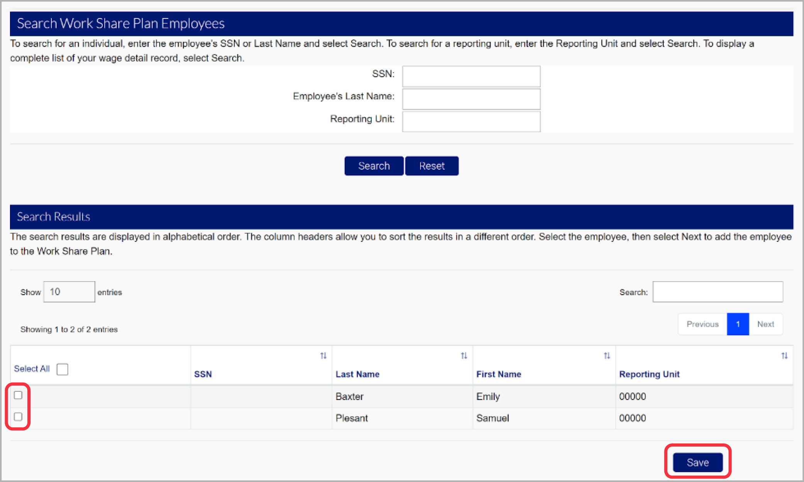Click Last Name column sort arrows

(464, 356)
